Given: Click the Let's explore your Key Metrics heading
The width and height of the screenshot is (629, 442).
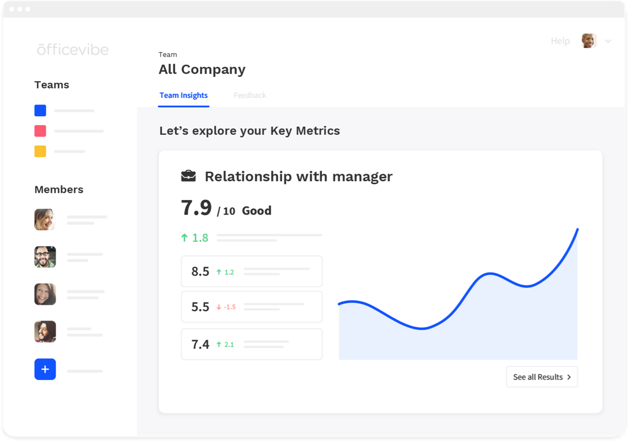Looking at the screenshot, I should (250, 131).
